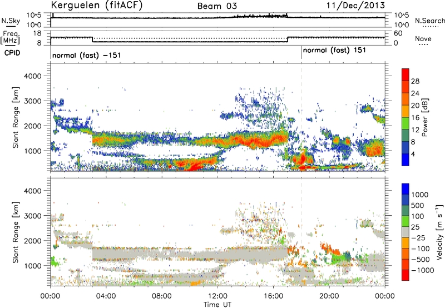Click the '1000' positive velocity colorbar tick
This screenshot has width=445, height=308.
pyautogui.click(x=420, y=195)
